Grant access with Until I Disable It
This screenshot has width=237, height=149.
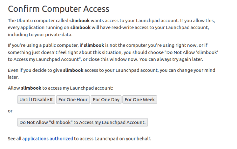pyautogui.click(x=36, y=100)
